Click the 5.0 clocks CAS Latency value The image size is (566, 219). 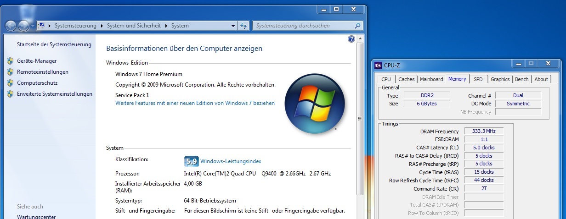tap(484, 148)
